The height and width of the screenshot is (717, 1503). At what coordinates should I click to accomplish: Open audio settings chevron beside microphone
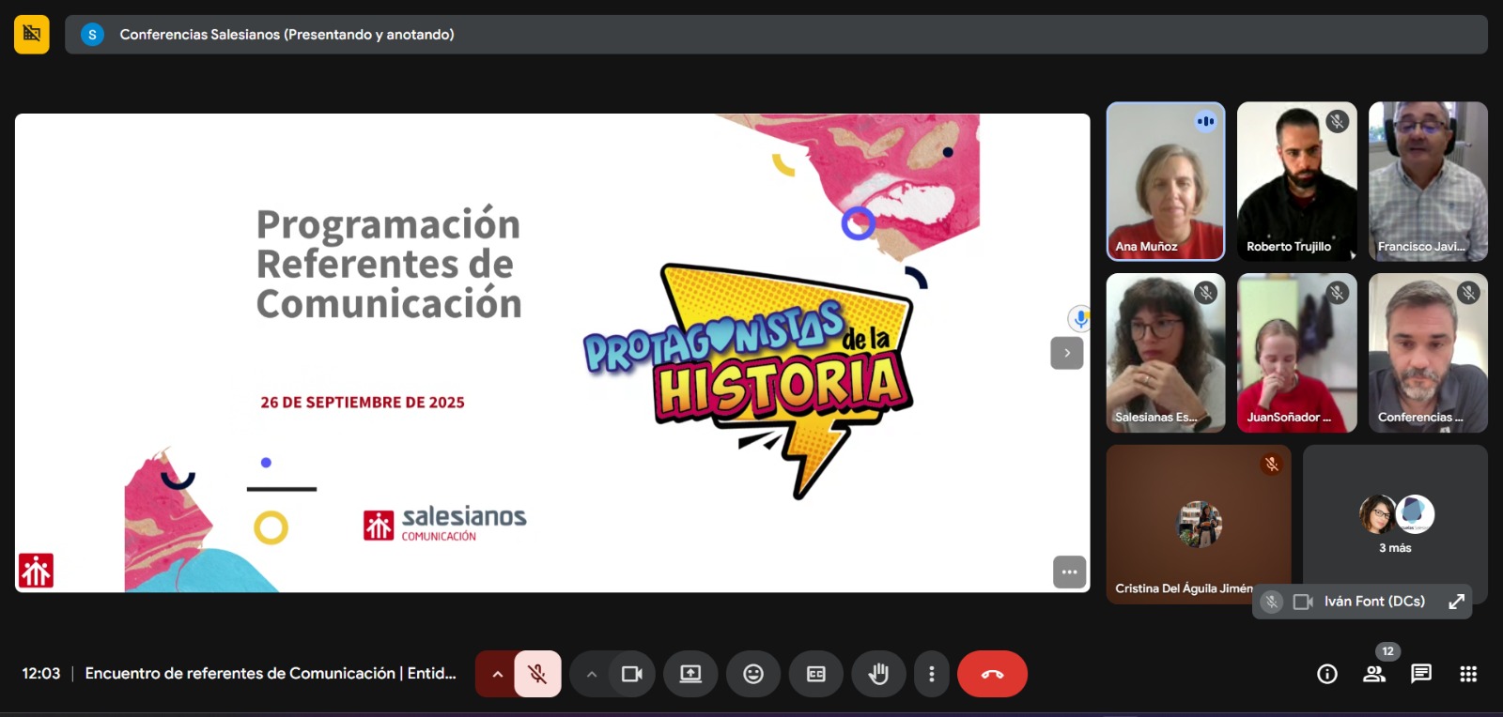pos(497,674)
